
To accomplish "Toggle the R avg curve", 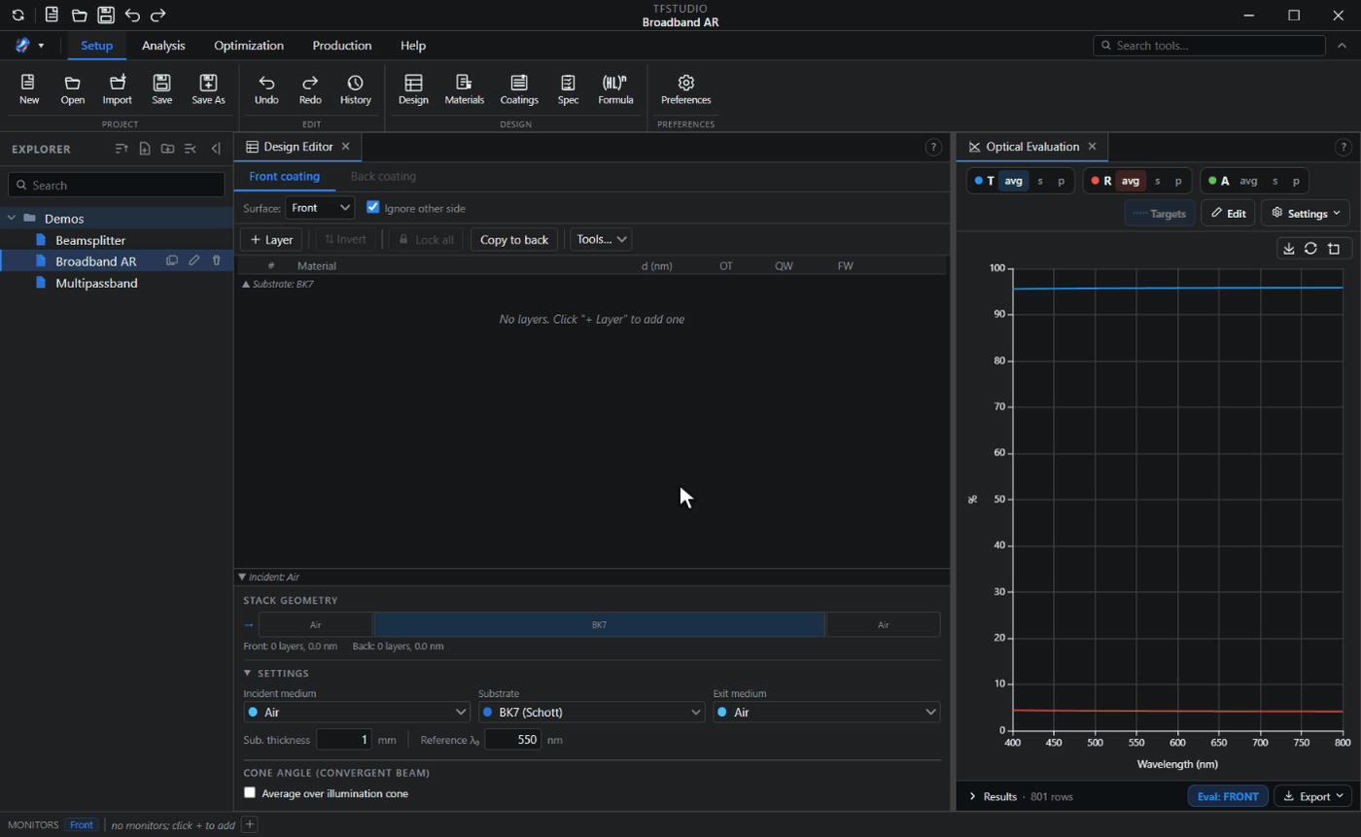I will click(1131, 181).
